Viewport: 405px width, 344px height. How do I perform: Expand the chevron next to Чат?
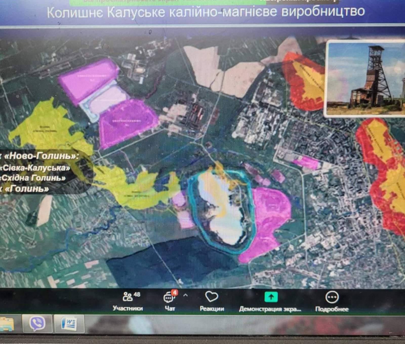(186, 295)
